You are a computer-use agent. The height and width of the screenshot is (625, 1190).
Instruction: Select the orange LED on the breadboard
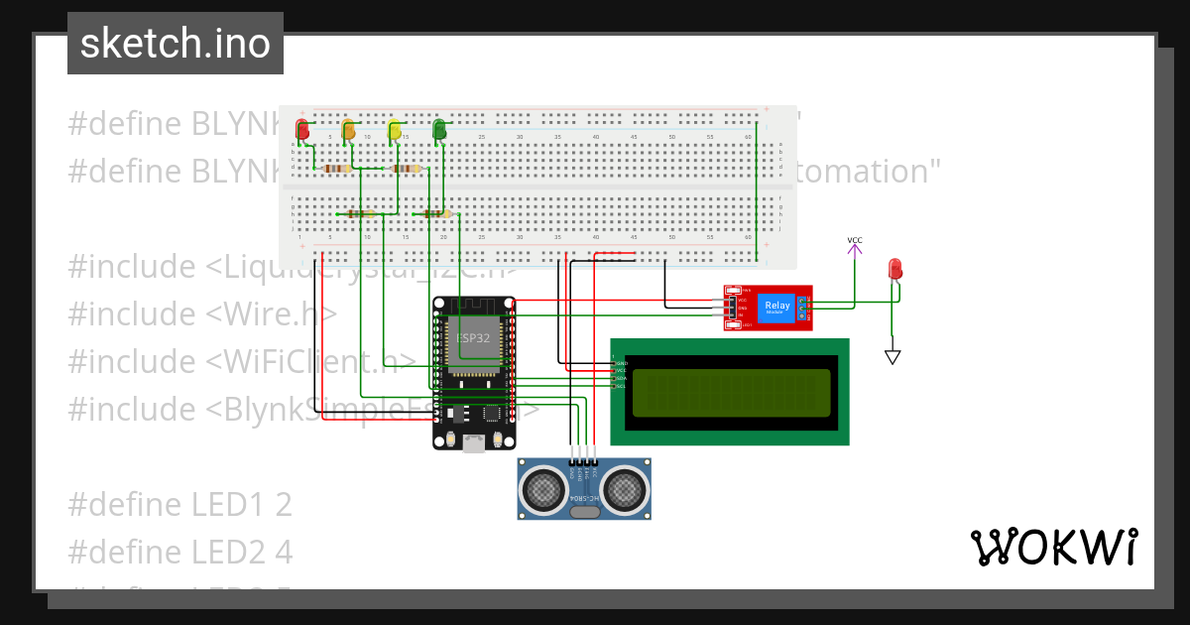pyautogui.click(x=349, y=130)
